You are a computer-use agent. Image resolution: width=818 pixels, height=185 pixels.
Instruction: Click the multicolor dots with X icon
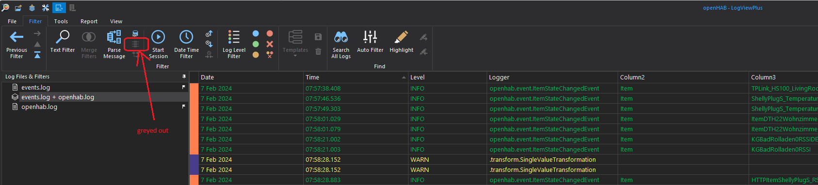pyautogui.click(x=270, y=55)
